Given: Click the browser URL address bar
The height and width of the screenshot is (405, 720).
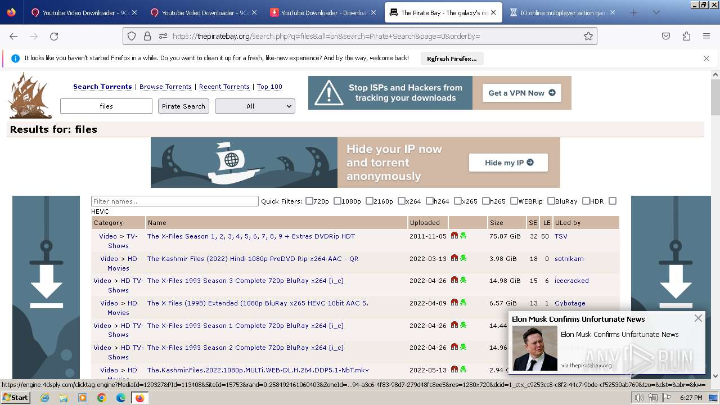Looking at the screenshot, I should [x=360, y=36].
